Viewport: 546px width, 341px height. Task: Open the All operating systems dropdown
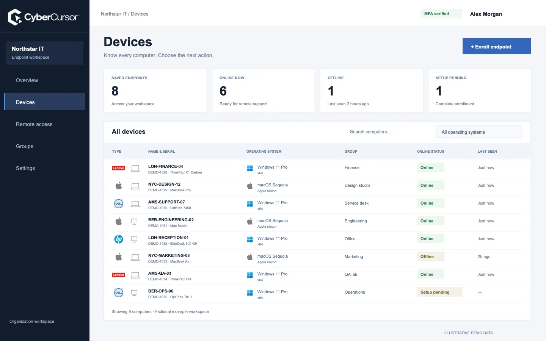coord(479,132)
